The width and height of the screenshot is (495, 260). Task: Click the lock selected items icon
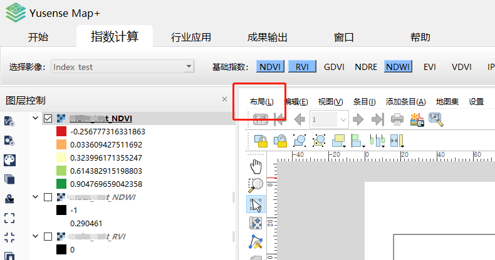(x=261, y=140)
